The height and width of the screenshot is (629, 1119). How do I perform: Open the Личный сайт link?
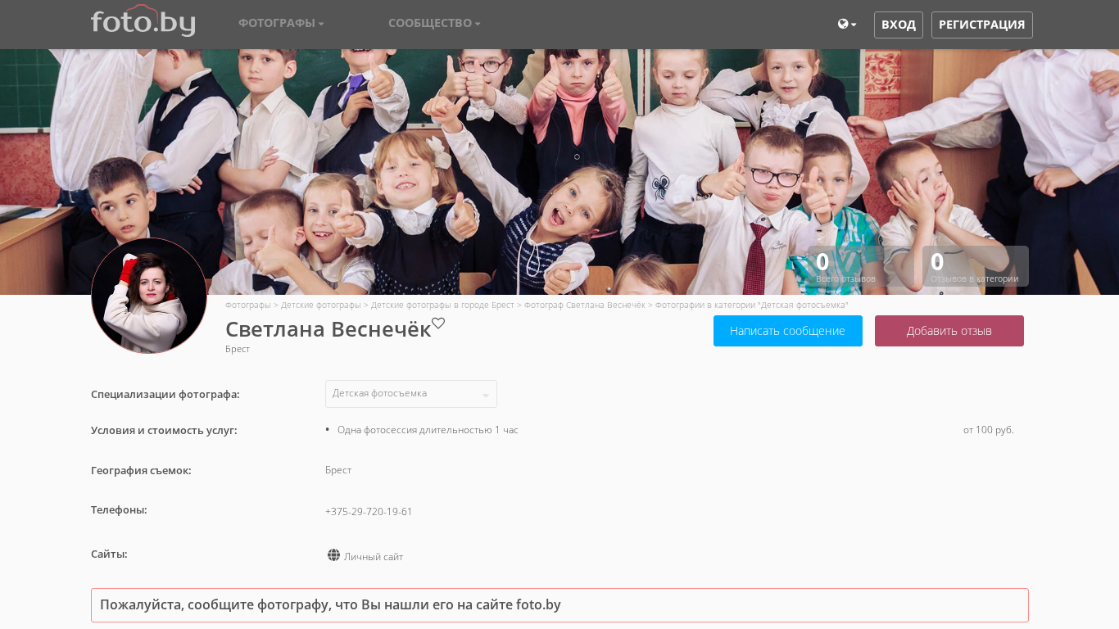point(374,557)
